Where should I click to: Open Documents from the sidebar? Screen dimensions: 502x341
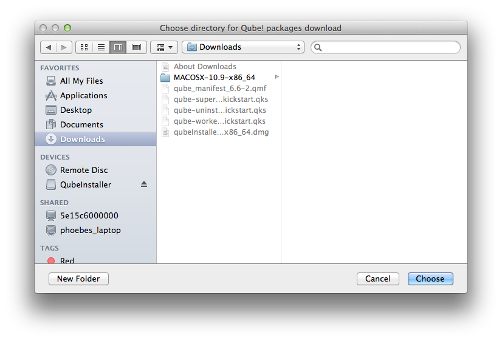pyautogui.click(x=81, y=124)
